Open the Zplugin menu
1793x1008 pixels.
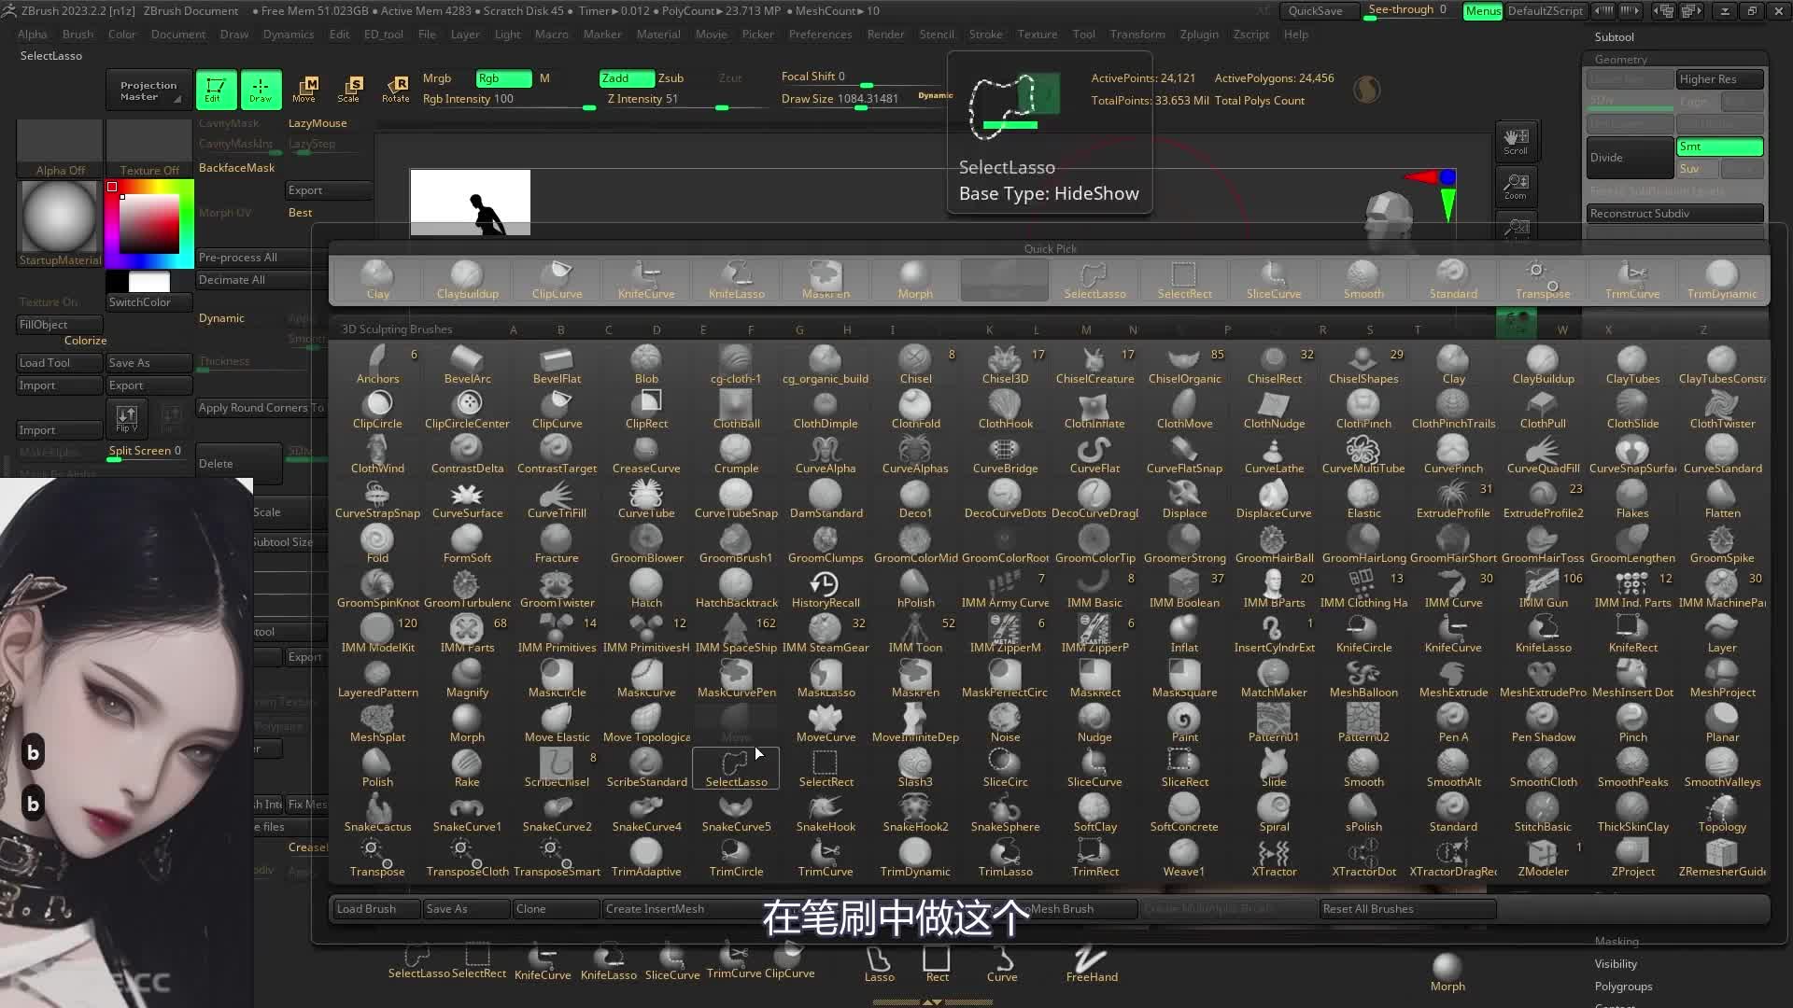[x=1198, y=35]
